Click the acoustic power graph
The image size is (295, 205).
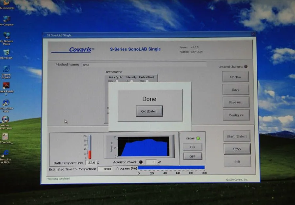144,146
